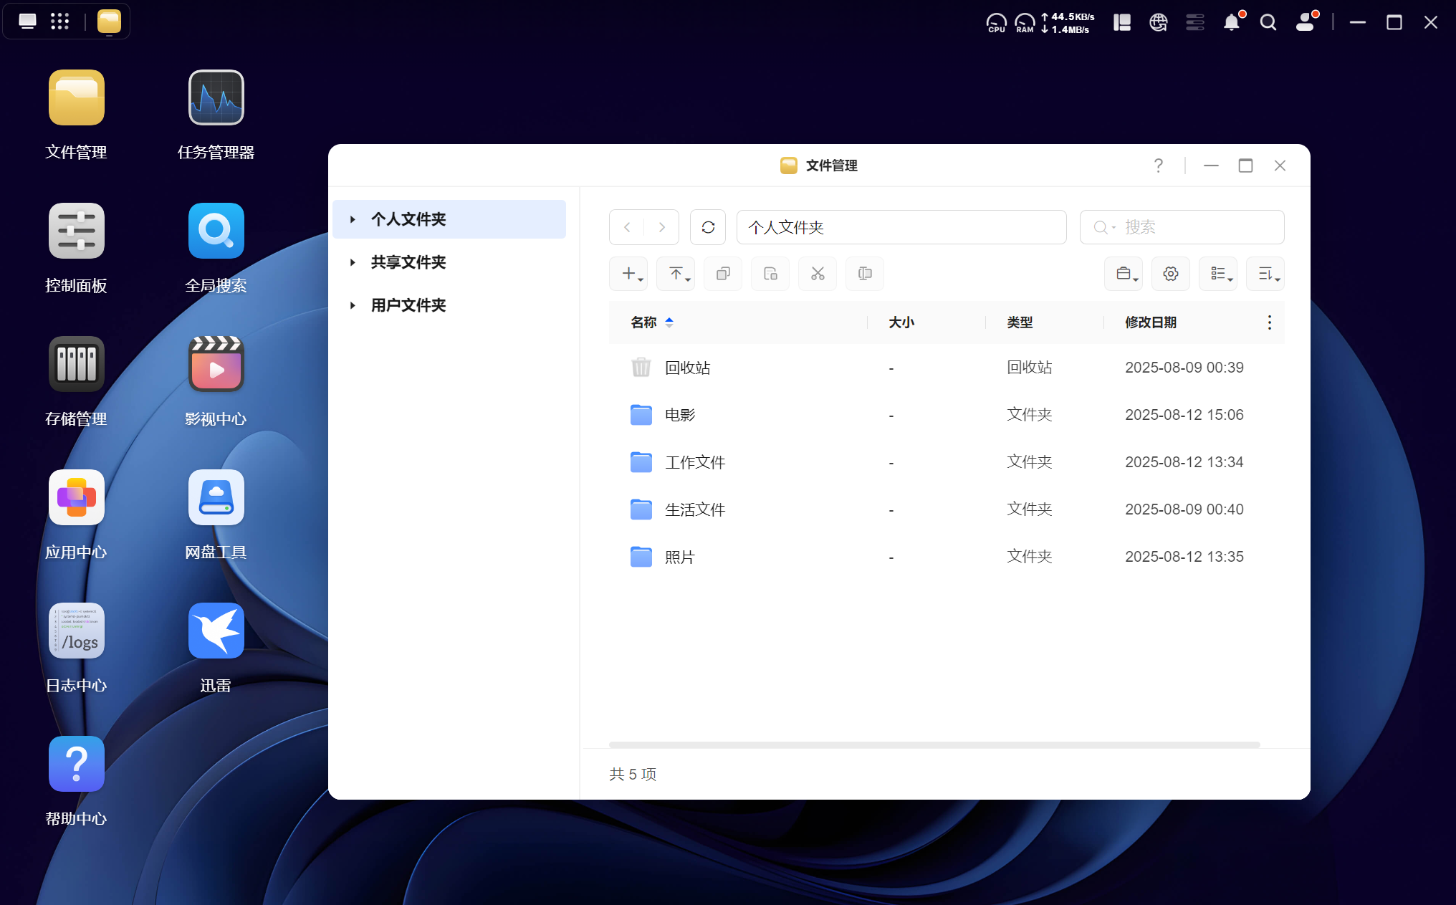Click the refresh button in file manager
The image size is (1456, 905).
(708, 227)
